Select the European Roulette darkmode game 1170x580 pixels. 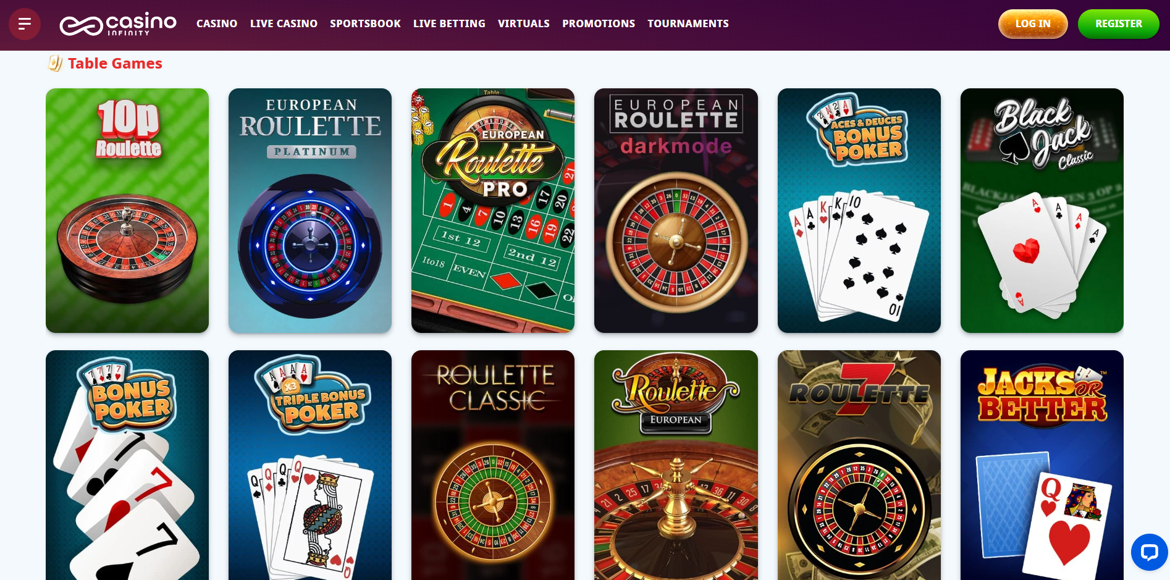[676, 211]
